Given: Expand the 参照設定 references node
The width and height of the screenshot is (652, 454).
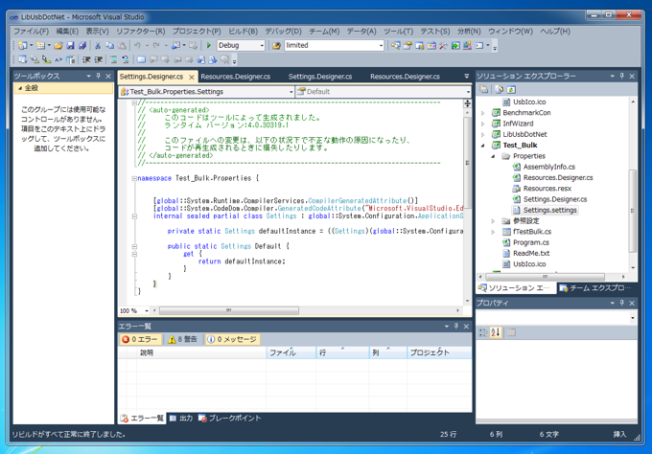Looking at the screenshot, I should click(493, 221).
